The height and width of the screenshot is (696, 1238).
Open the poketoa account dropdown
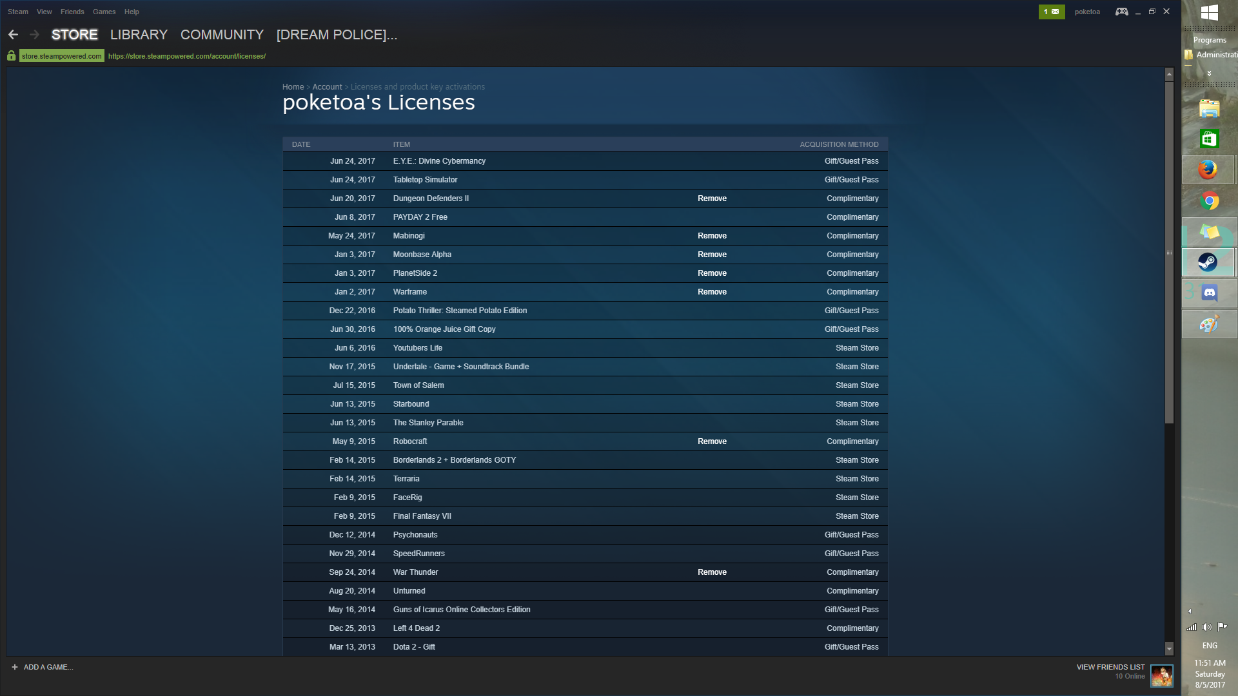(1087, 12)
